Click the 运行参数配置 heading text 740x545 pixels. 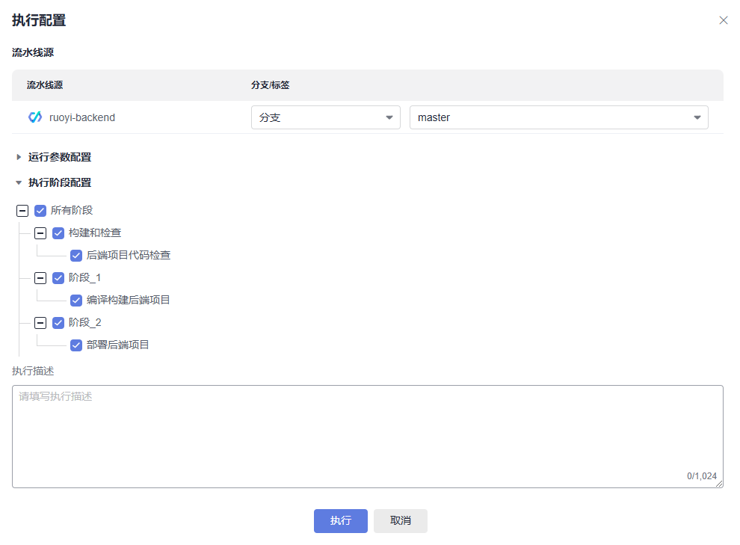pyautogui.click(x=60, y=157)
